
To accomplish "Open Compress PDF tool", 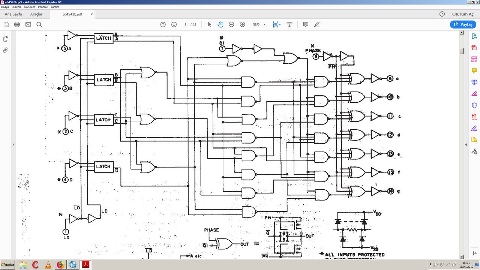I will (474, 117).
